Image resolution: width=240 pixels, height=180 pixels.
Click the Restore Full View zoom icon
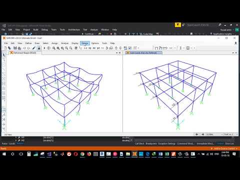tap(58, 48)
